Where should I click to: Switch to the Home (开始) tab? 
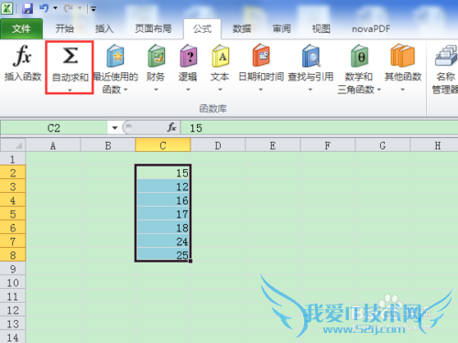click(64, 29)
